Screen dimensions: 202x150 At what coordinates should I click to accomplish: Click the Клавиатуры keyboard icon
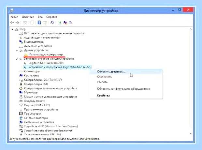pos(21,72)
